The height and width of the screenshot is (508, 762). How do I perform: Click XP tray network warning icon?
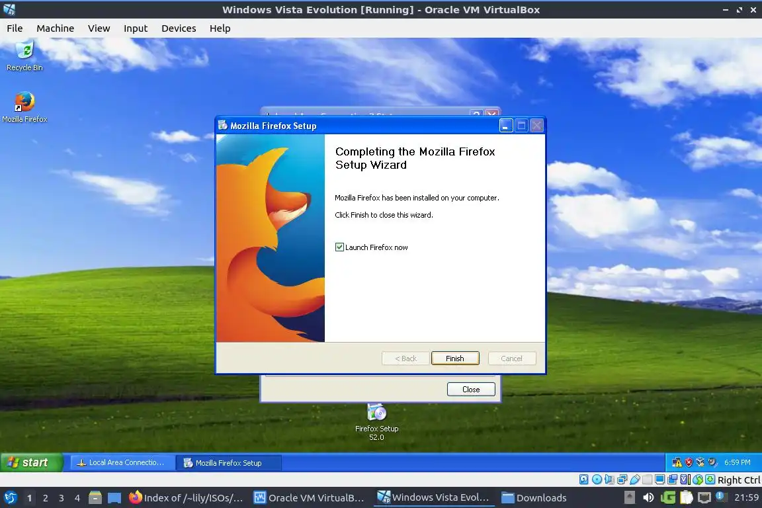[677, 462]
